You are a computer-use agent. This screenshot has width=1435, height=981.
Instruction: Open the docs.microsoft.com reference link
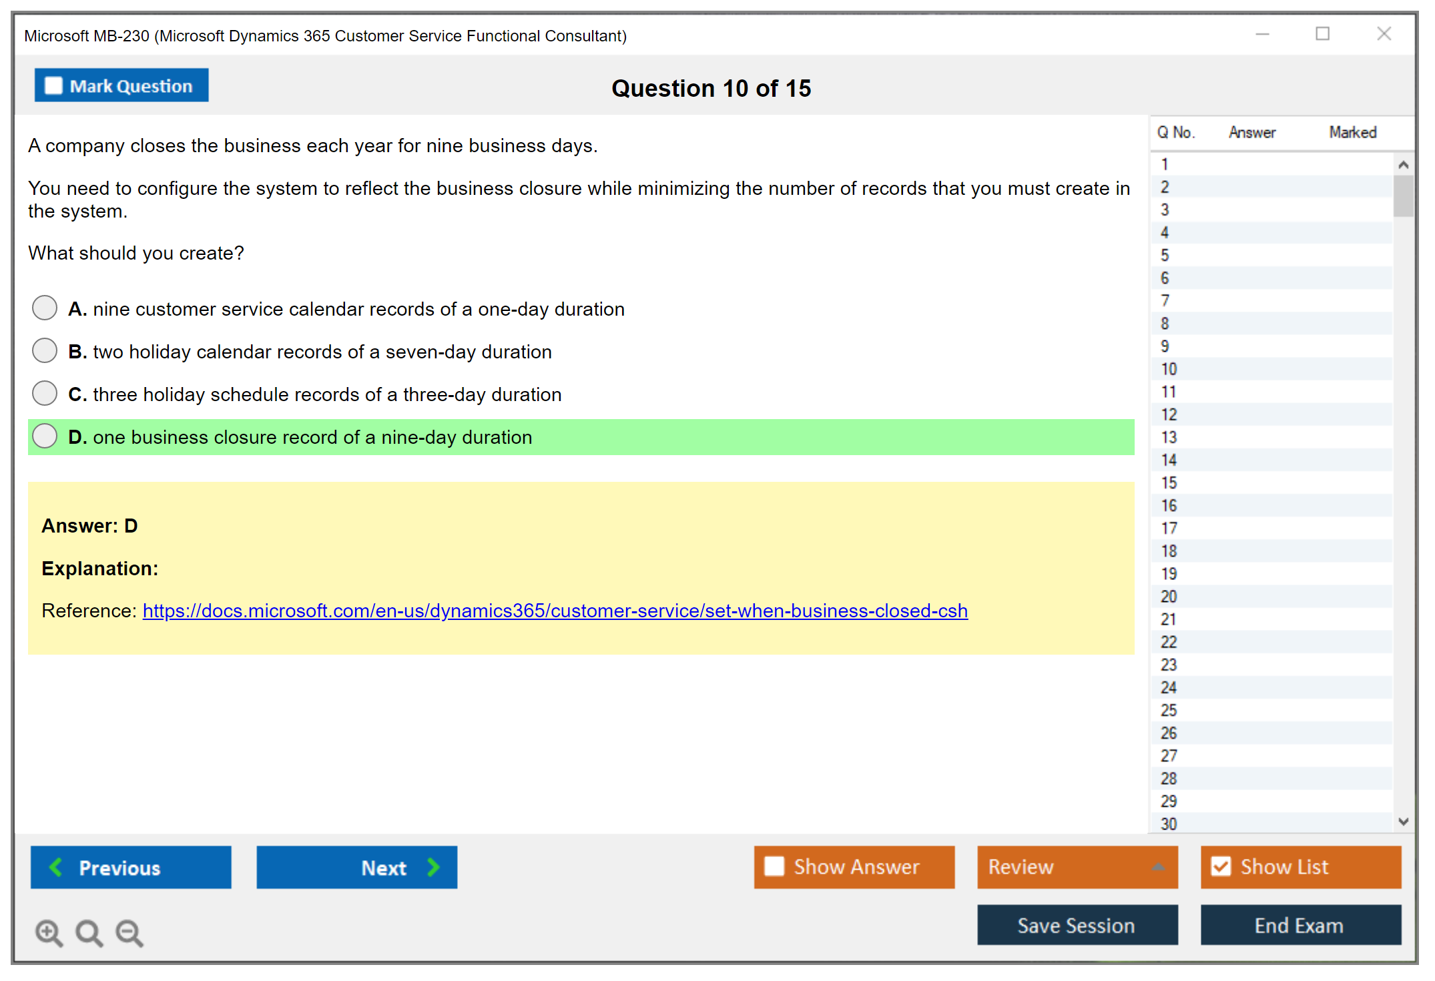(x=555, y=611)
